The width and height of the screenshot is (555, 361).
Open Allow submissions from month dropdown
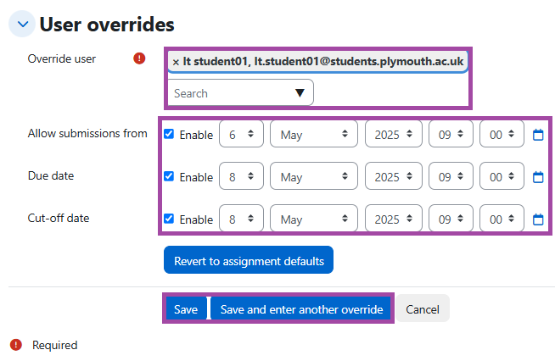[x=314, y=134]
